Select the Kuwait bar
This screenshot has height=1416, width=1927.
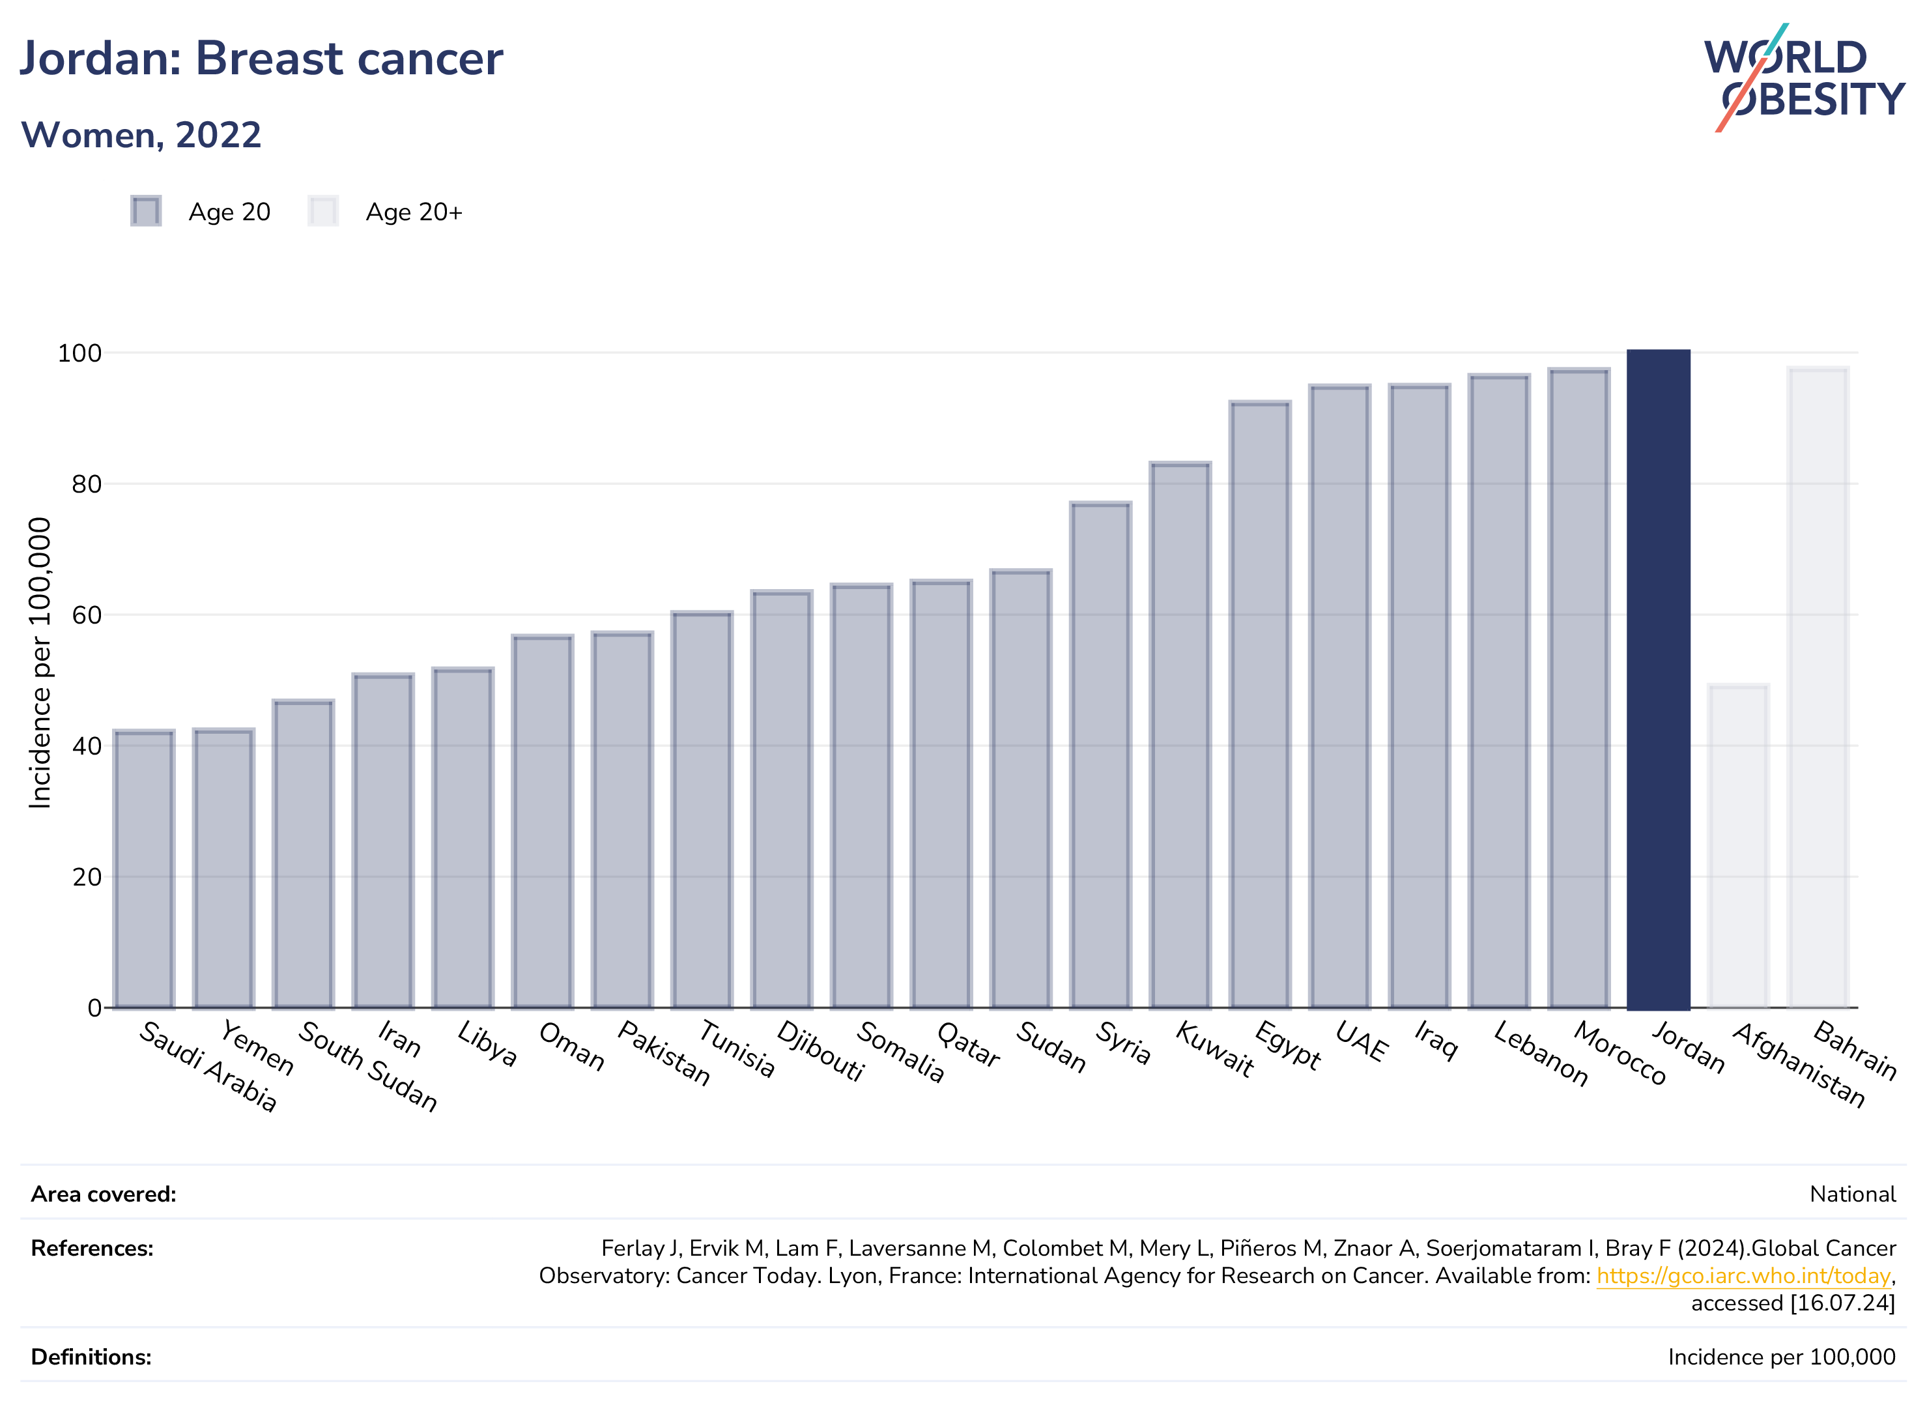pyautogui.click(x=1180, y=736)
